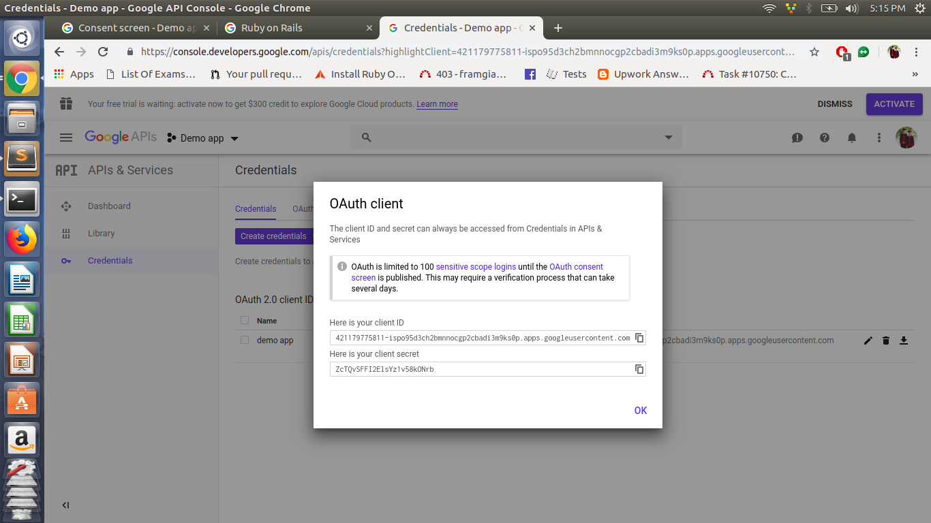This screenshot has width=931, height=523.
Task: Open Dashboard in the left sidebar
Action: (109, 206)
